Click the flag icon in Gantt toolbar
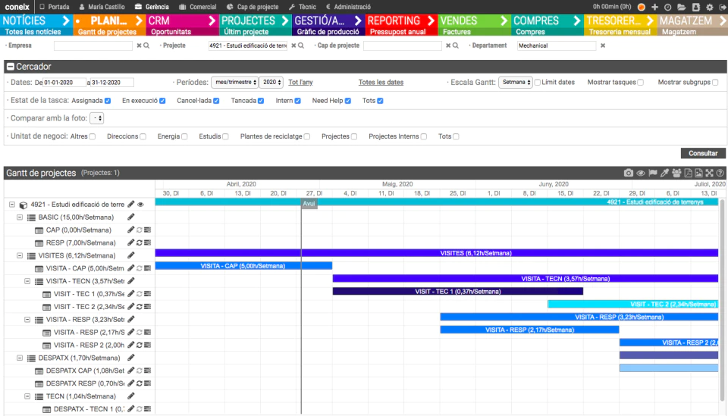This screenshot has width=728, height=416. [653, 173]
